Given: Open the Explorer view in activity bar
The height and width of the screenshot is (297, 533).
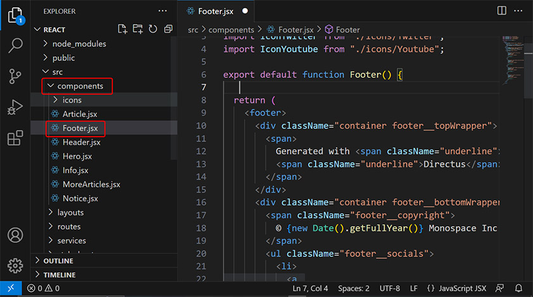Looking at the screenshot, I should (16, 15).
